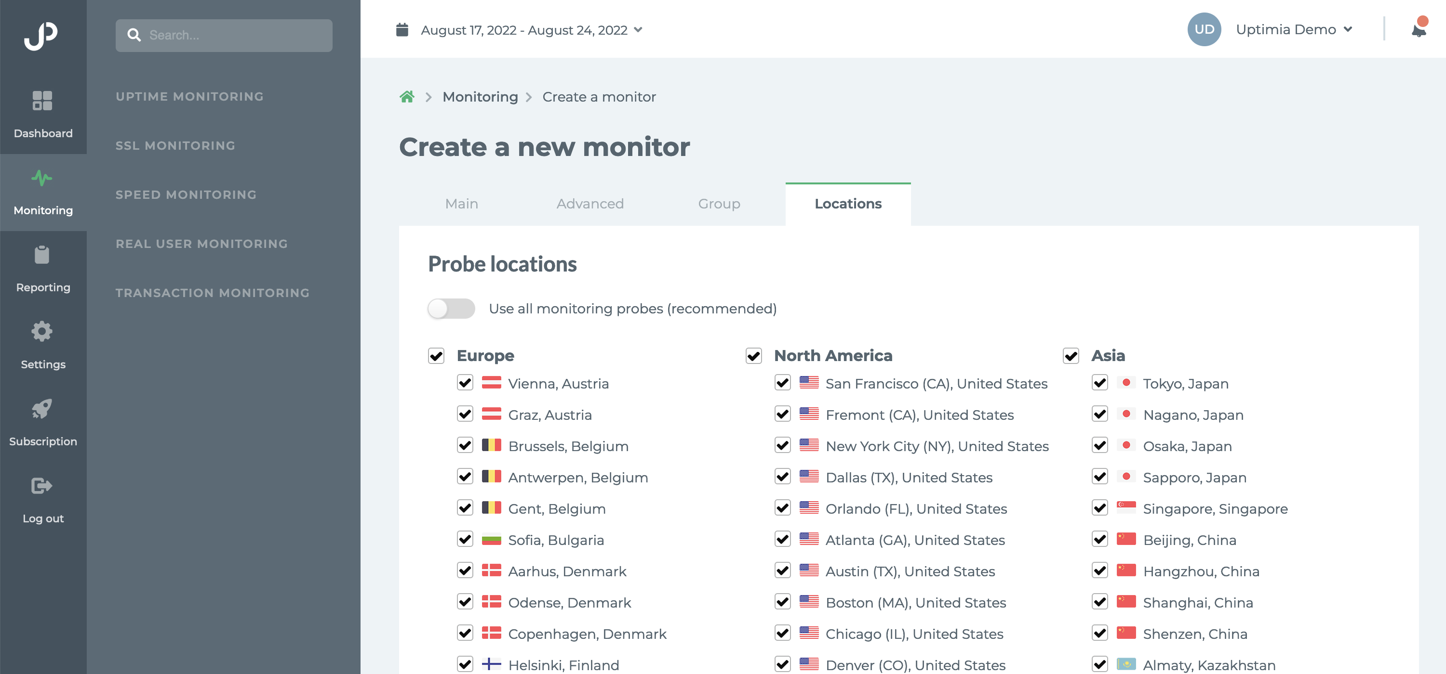This screenshot has width=1446, height=674.
Task: Open the notifications bell
Action: tap(1419, 30)
